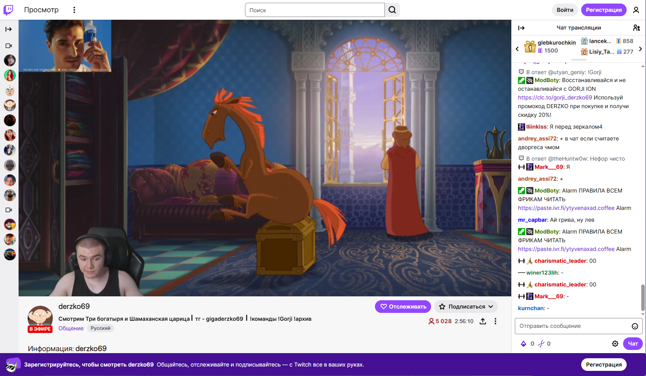
Task: Click the lower camera icon in sidebar
Action: (9, 210)
